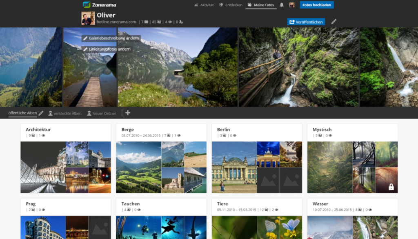Click the photo count icon in Wasser
Image resolution: width=418 pixels, height=239 pixels.
[x=360, y=210]
